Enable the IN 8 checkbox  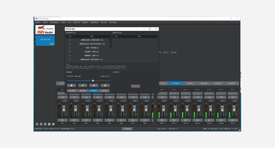(x=172, y=52)
